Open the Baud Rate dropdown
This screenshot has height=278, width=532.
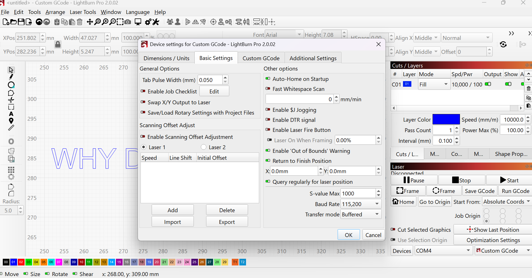point(361,204)
